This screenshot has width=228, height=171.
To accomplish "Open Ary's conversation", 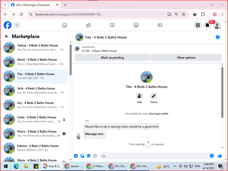I will pyautogui.click(x=35, y=105).
